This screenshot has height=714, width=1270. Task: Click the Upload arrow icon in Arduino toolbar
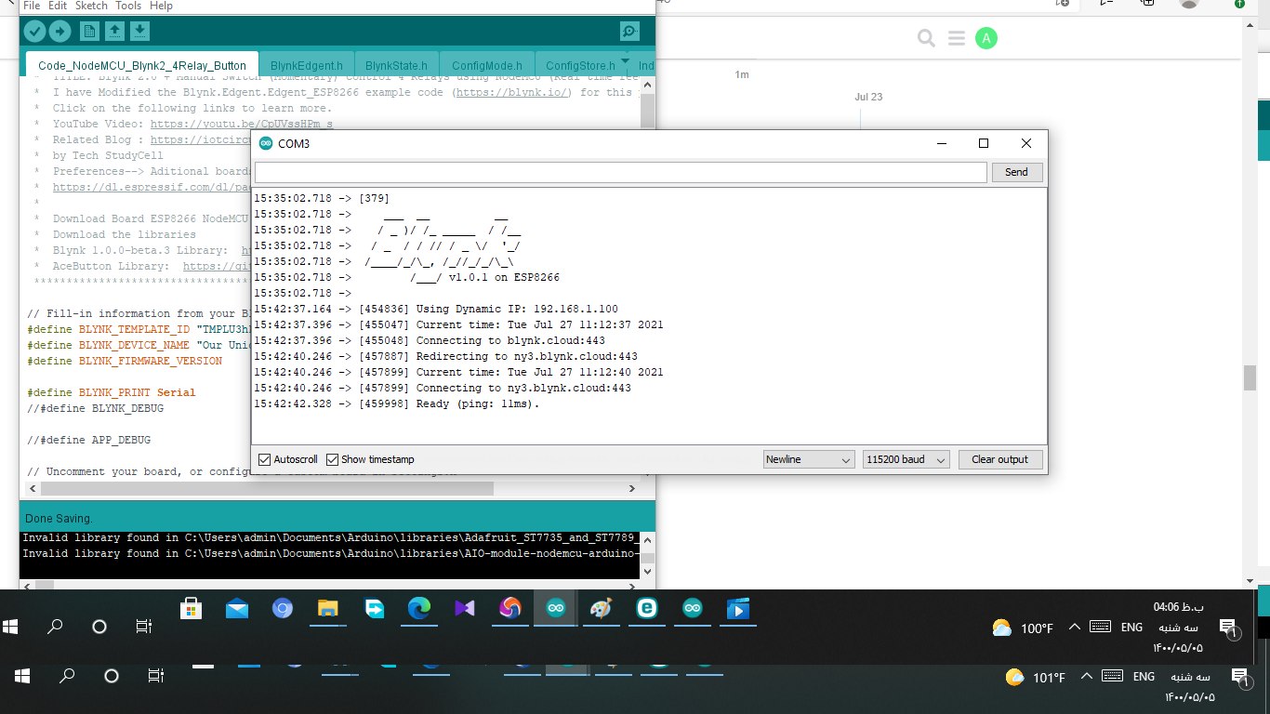(x=60, y=32)
